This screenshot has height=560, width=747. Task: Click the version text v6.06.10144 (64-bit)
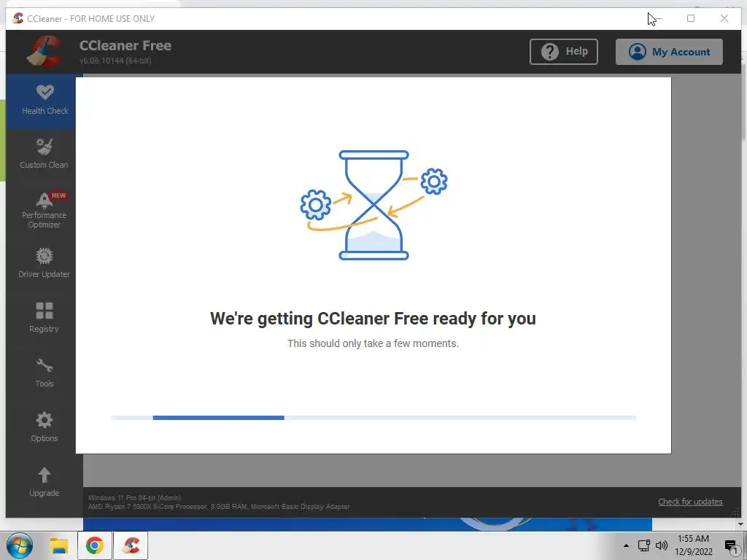coord(115,61)
